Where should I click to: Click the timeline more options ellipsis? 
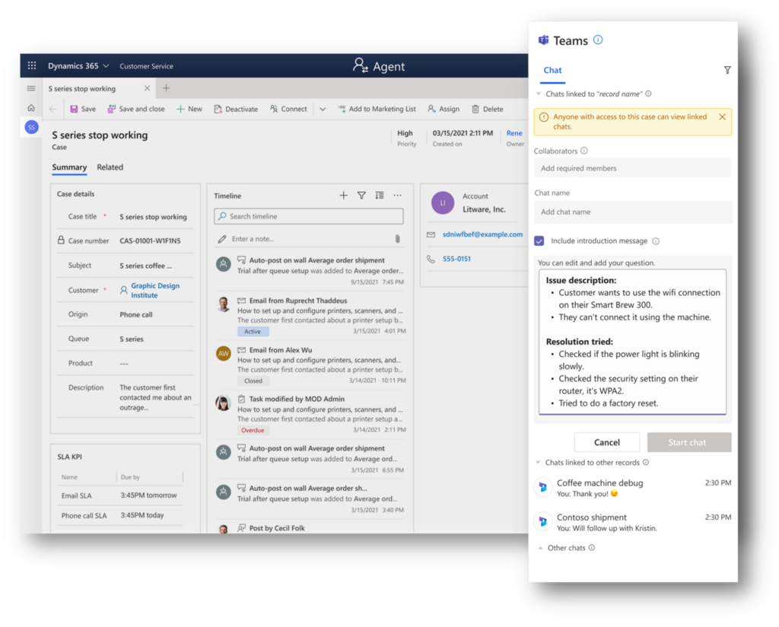point(397,196)
